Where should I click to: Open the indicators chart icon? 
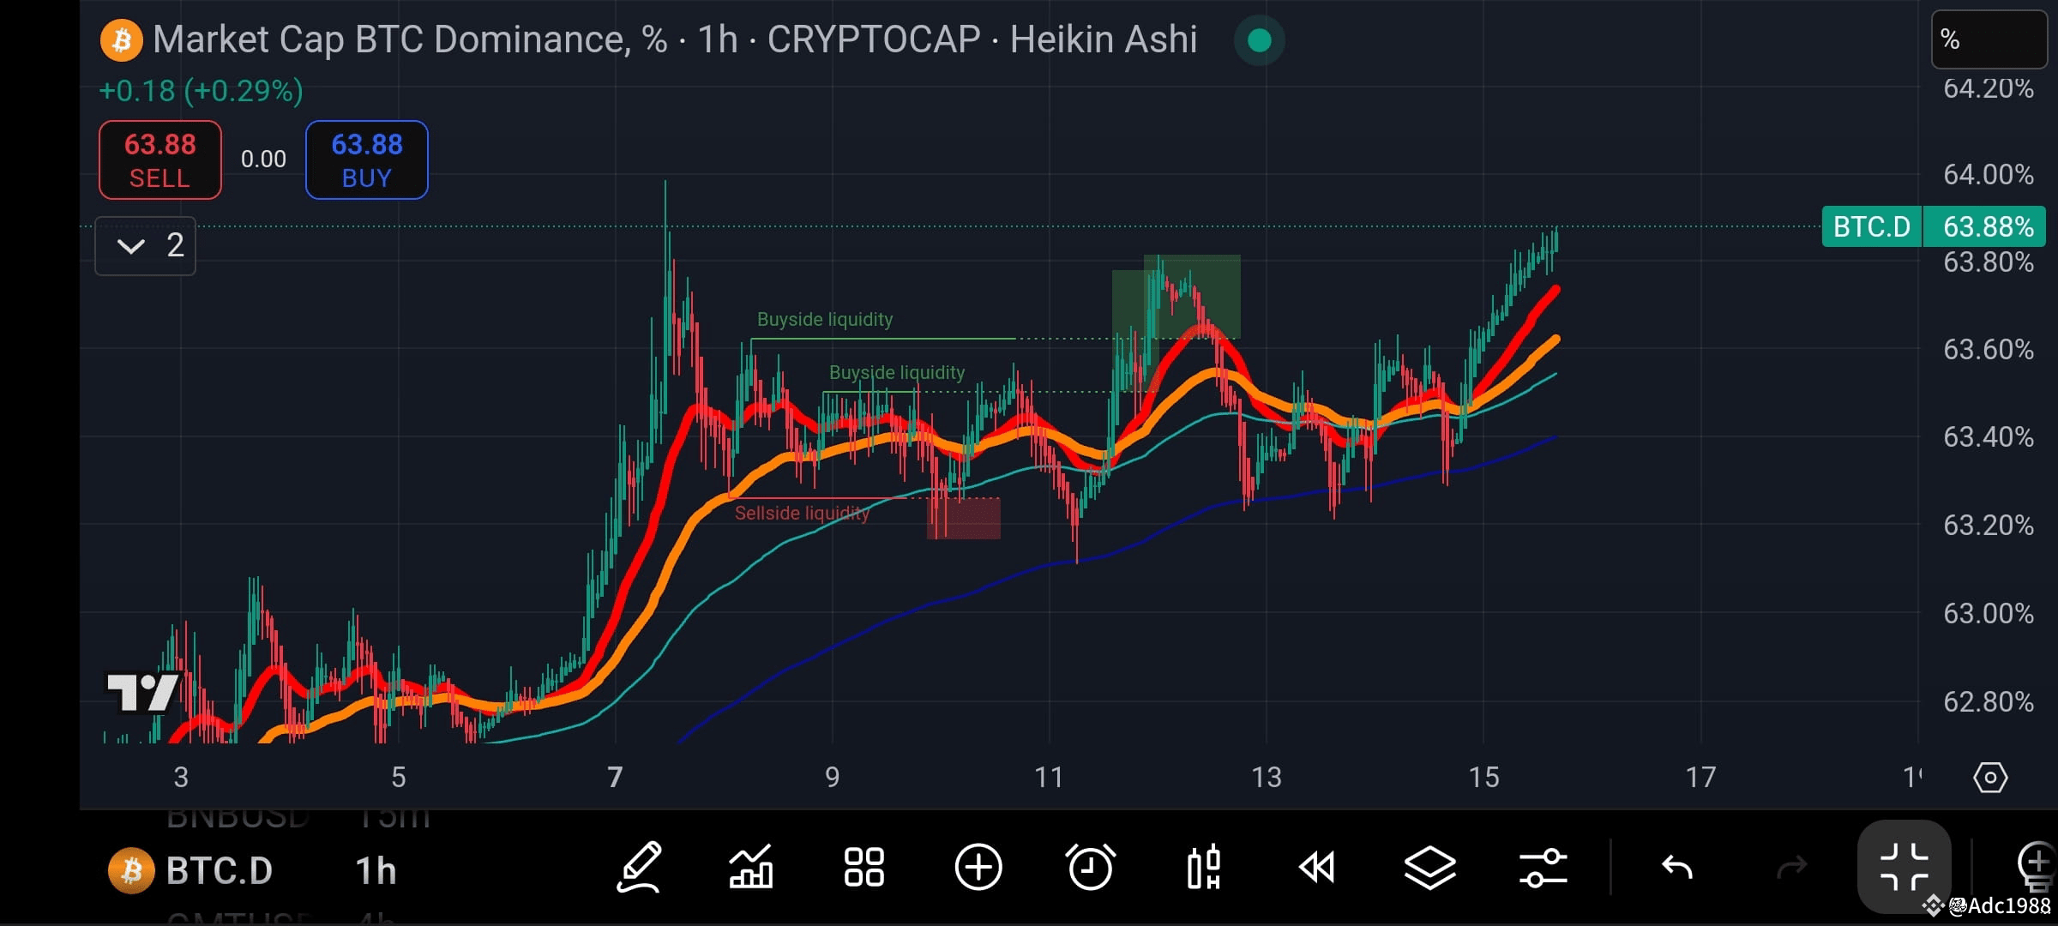[750, 867]
